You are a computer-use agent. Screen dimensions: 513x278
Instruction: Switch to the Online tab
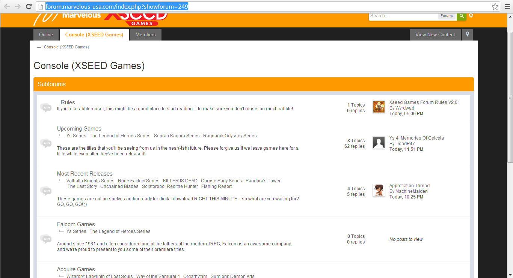pyautogui.click(x=46, y=35)
